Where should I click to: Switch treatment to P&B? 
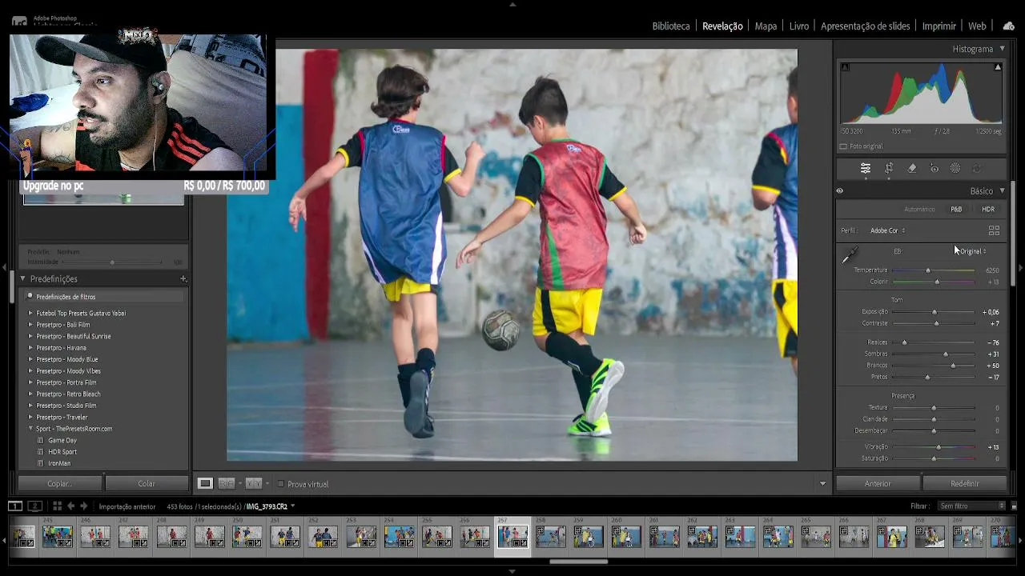coord(956,210)
